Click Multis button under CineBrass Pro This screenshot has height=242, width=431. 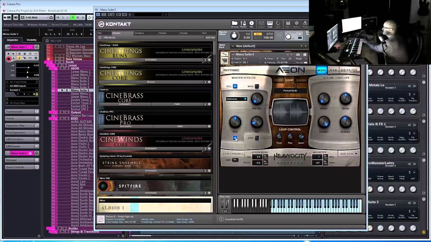pos(180,126)
